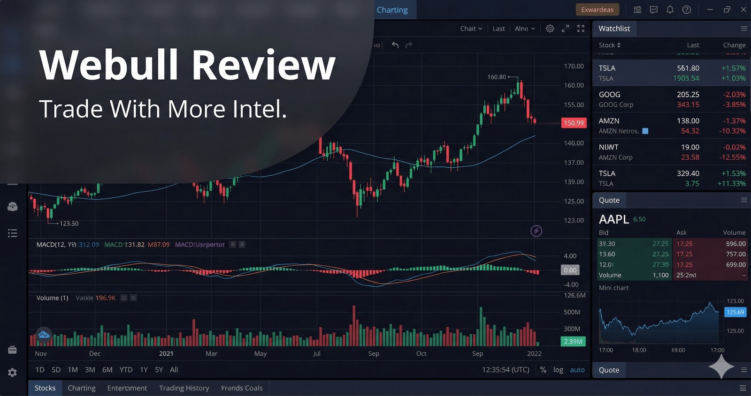This screenshot has height=396, width=751.
Task: Expand chart with diagonal arrow icon
Action: (566, 29)
